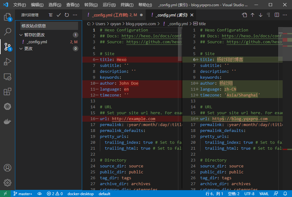The image size is (292, 197).
Task: Click docker-desktop Kubernetes context
Action: [x=81, y=194]
